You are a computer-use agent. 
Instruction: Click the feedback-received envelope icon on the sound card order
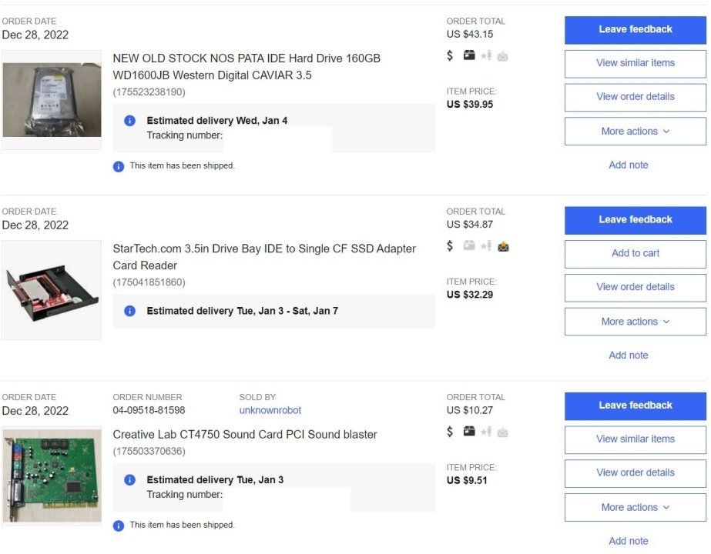coord(503,432)
